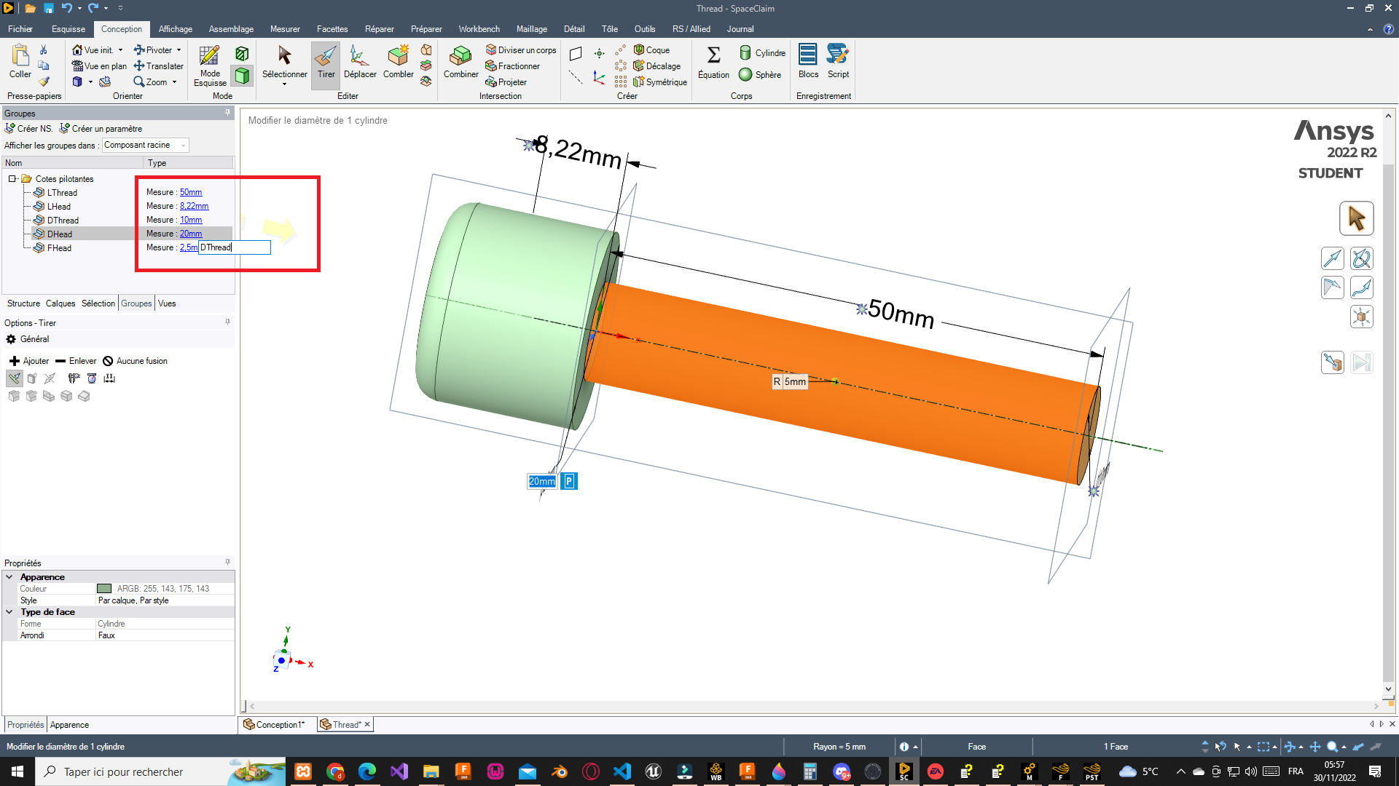Collapse the Cotes pilotantes folder
The height and width of the screenshot is (786, 1399).
pyautogui.click(x=12, y=179)
